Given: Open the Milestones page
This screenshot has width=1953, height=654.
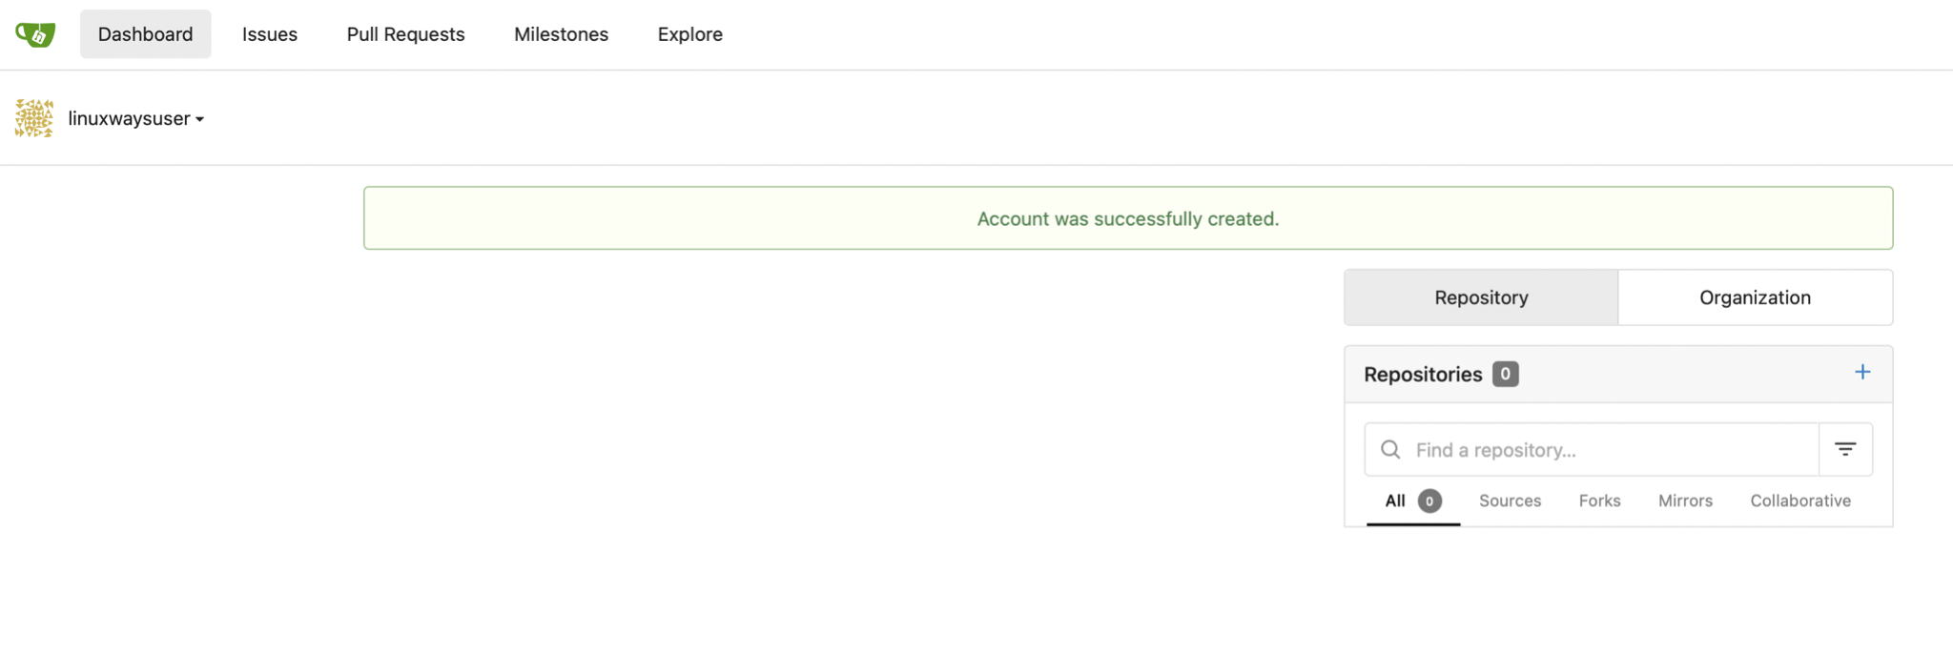Looking at the screenshot, I should click(562, 34).
